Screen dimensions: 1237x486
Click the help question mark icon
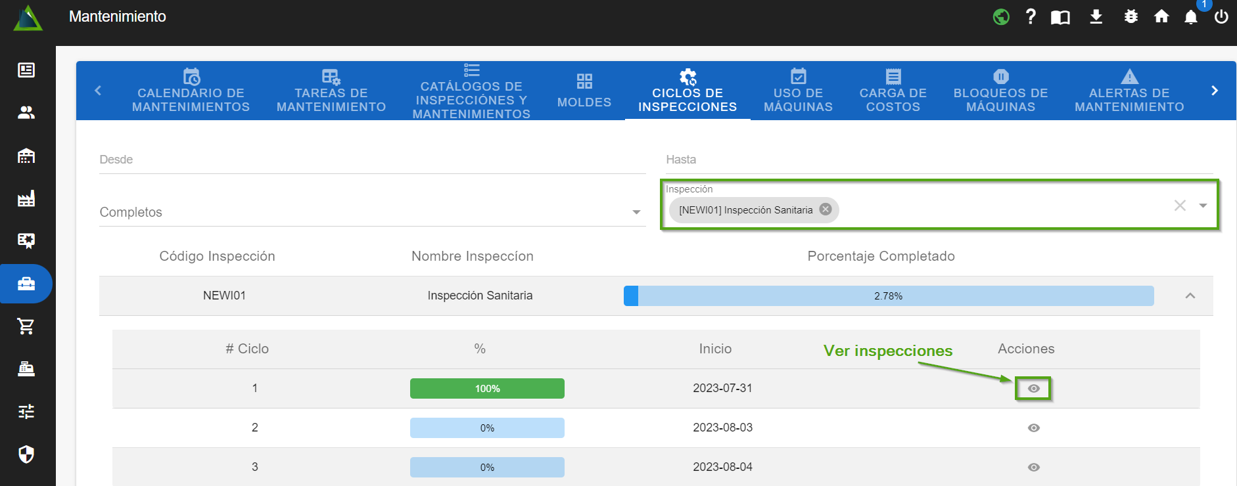click(1031, 16)
